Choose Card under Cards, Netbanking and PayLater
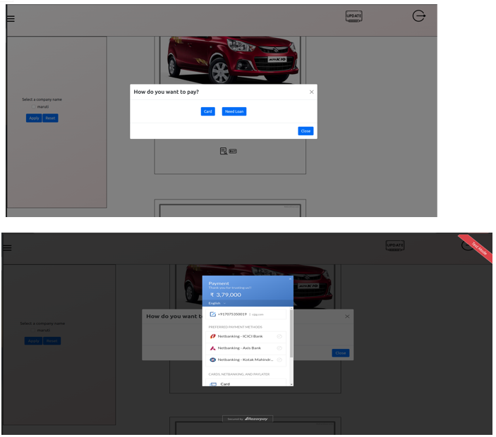Viewport: 496px width, 437px height. (246, 384)
